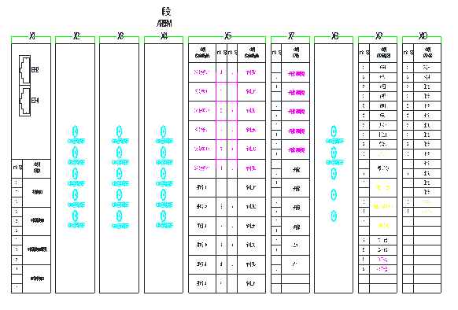Click the title text above X4 module
This screenshot has height=310, width=458.
[x=165, y=17]
